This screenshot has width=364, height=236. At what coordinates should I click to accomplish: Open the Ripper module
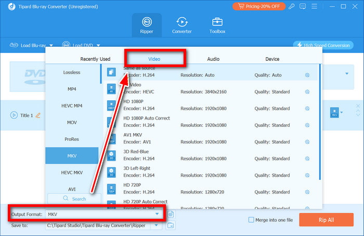[x=146, y=25]
